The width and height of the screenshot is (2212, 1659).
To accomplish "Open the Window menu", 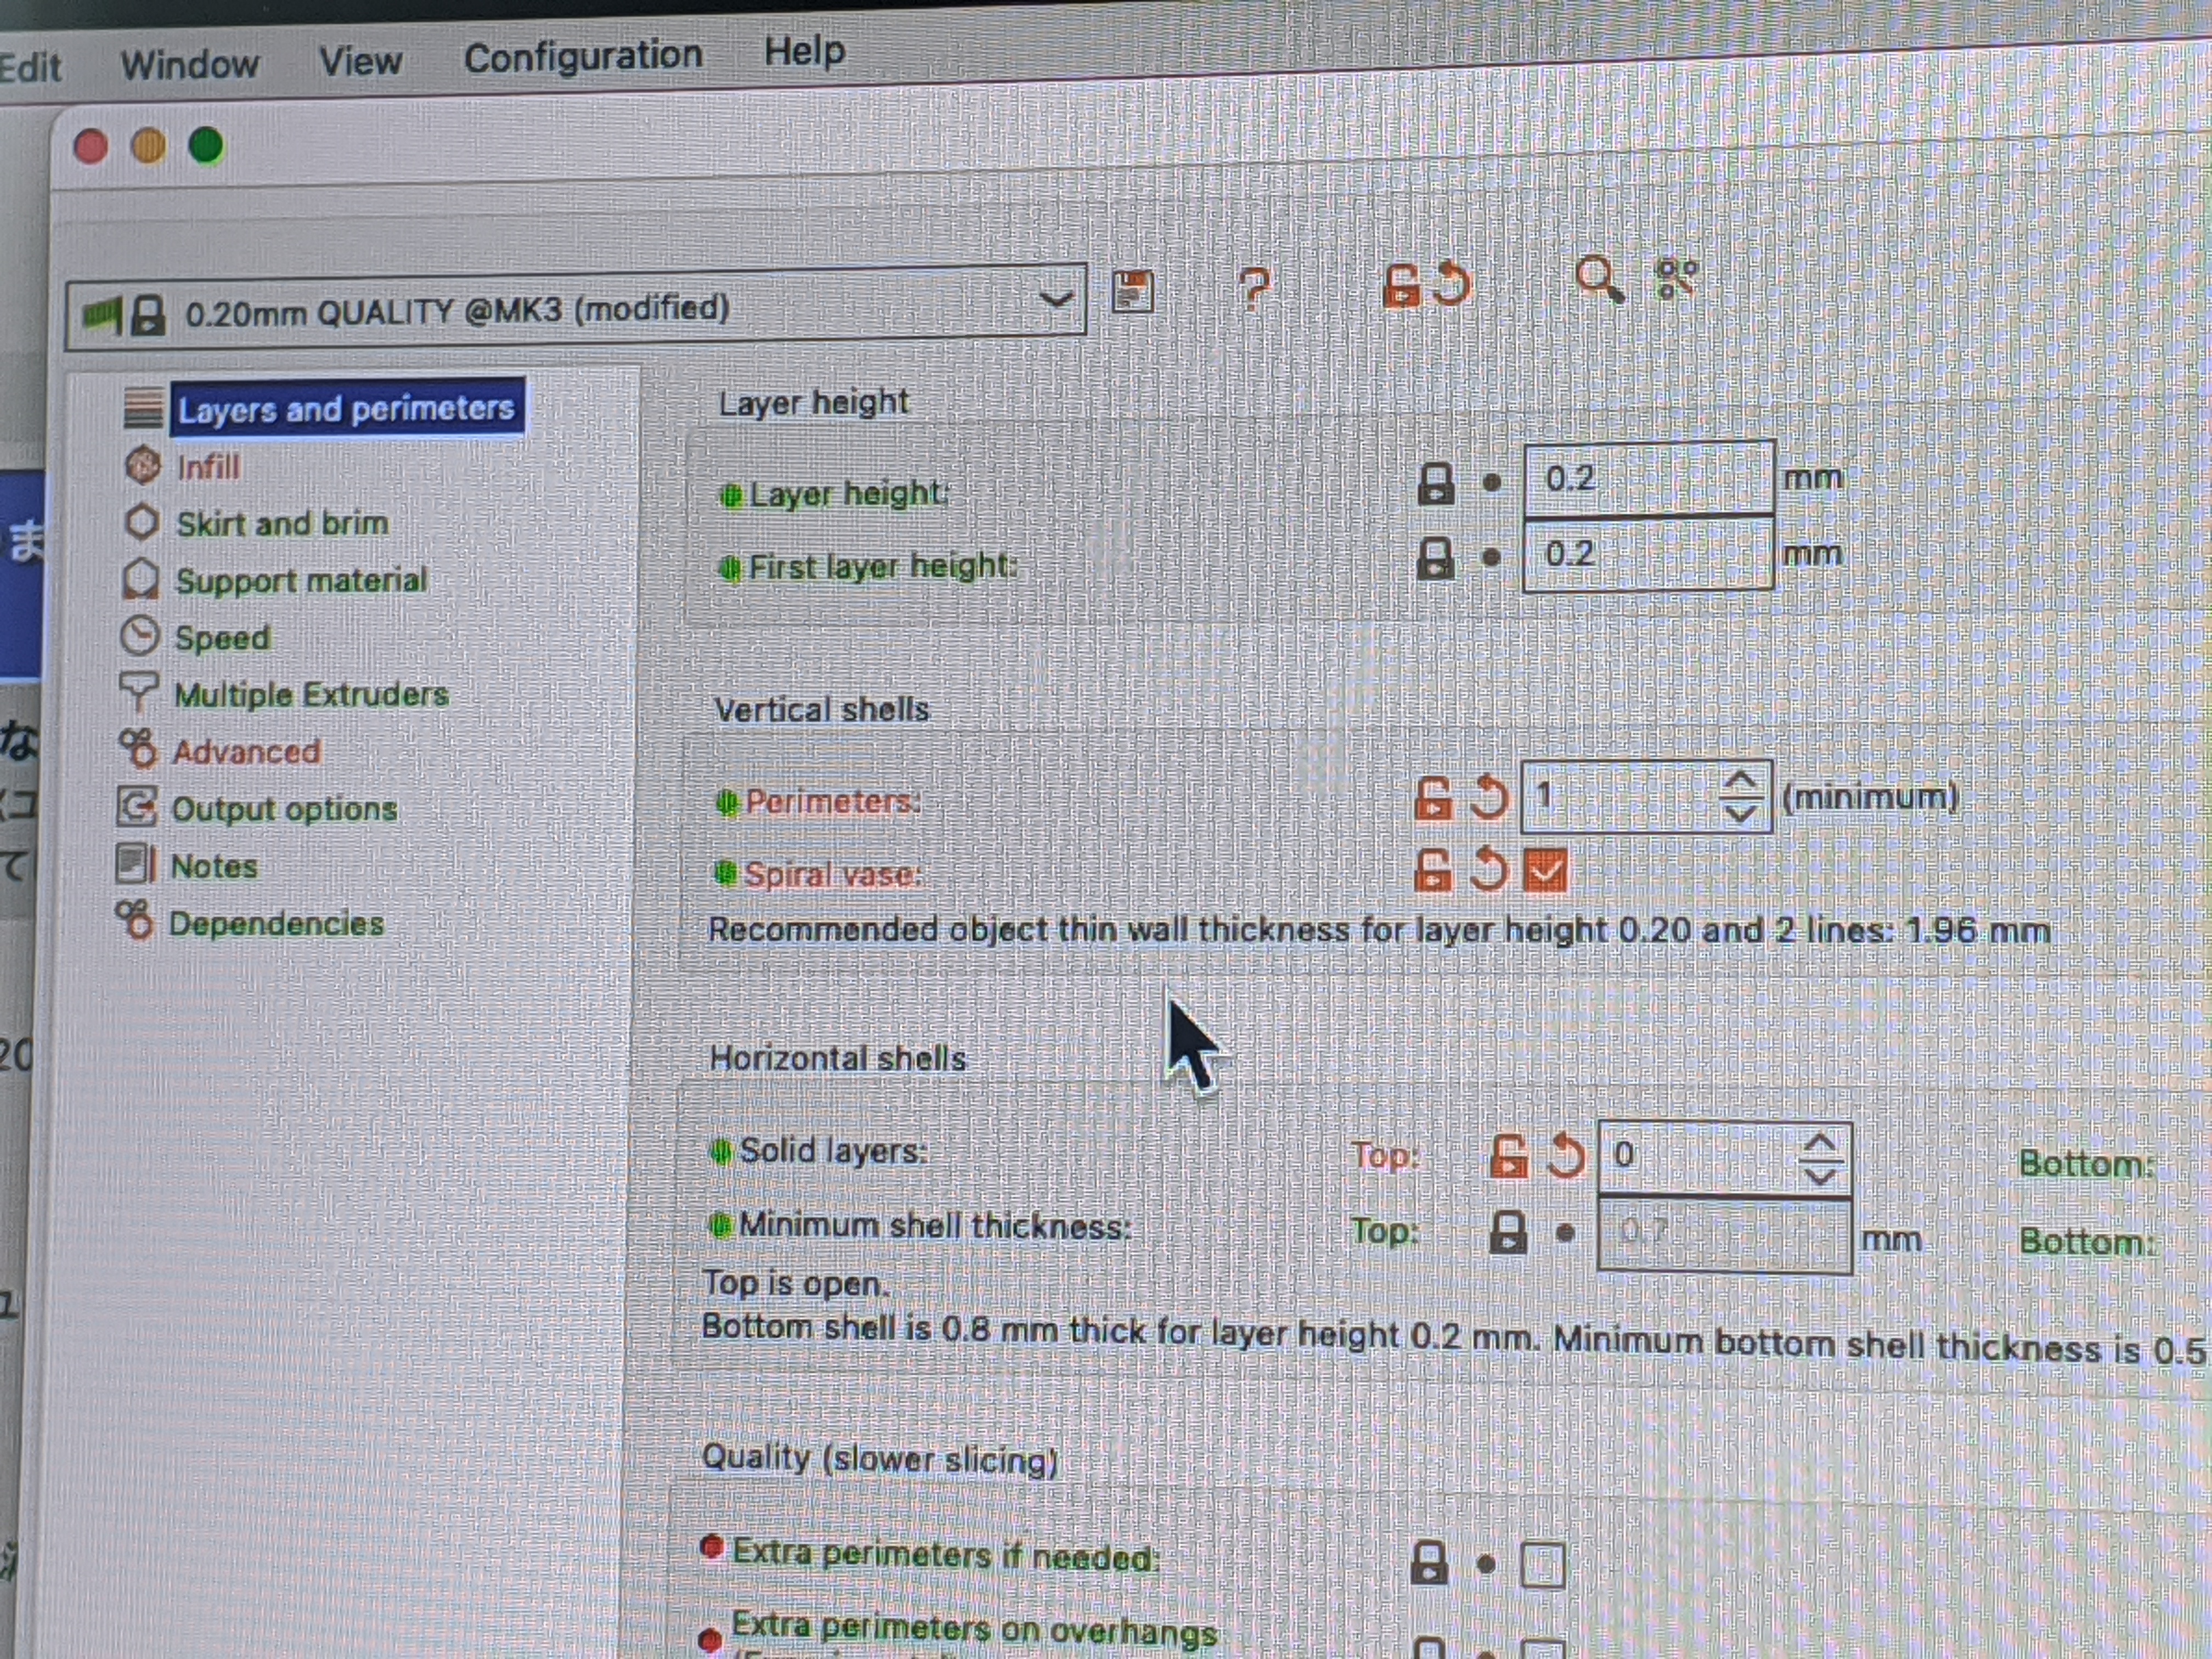I will [x=189, y=65].
